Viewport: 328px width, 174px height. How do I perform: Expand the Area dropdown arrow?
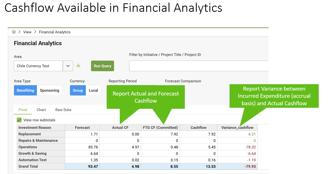68,66
